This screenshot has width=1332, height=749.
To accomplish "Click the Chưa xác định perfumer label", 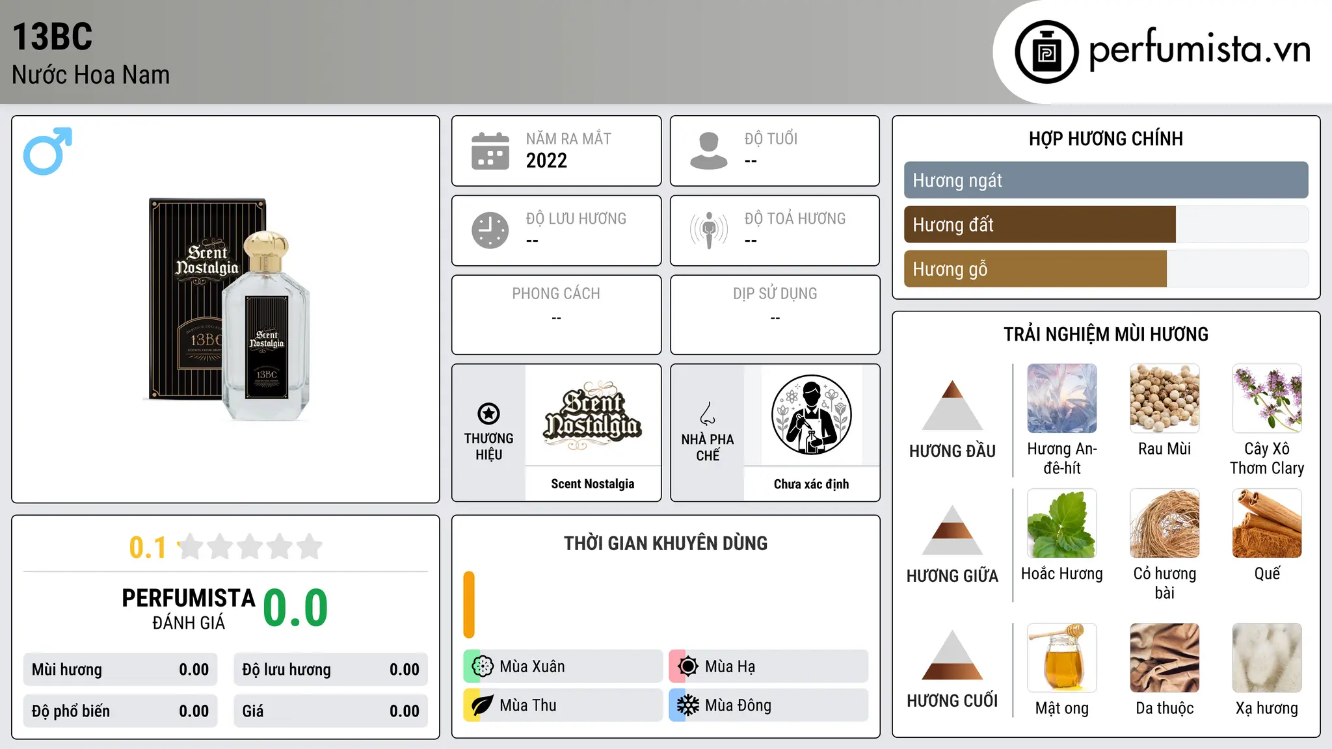I will [x=811, y=484].
